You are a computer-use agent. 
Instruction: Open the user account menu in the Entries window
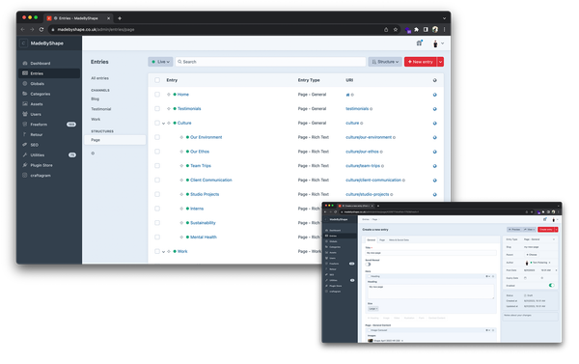pyautogui.click(x=438, y=43)
